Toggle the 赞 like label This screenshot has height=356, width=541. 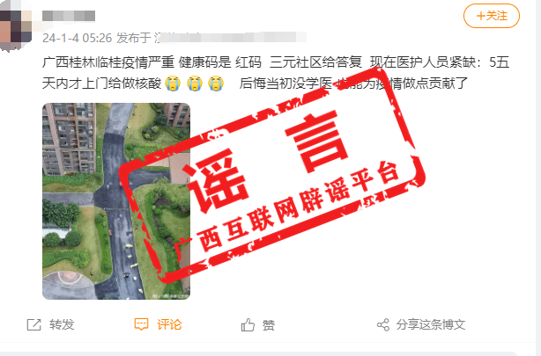click(269, 325)
